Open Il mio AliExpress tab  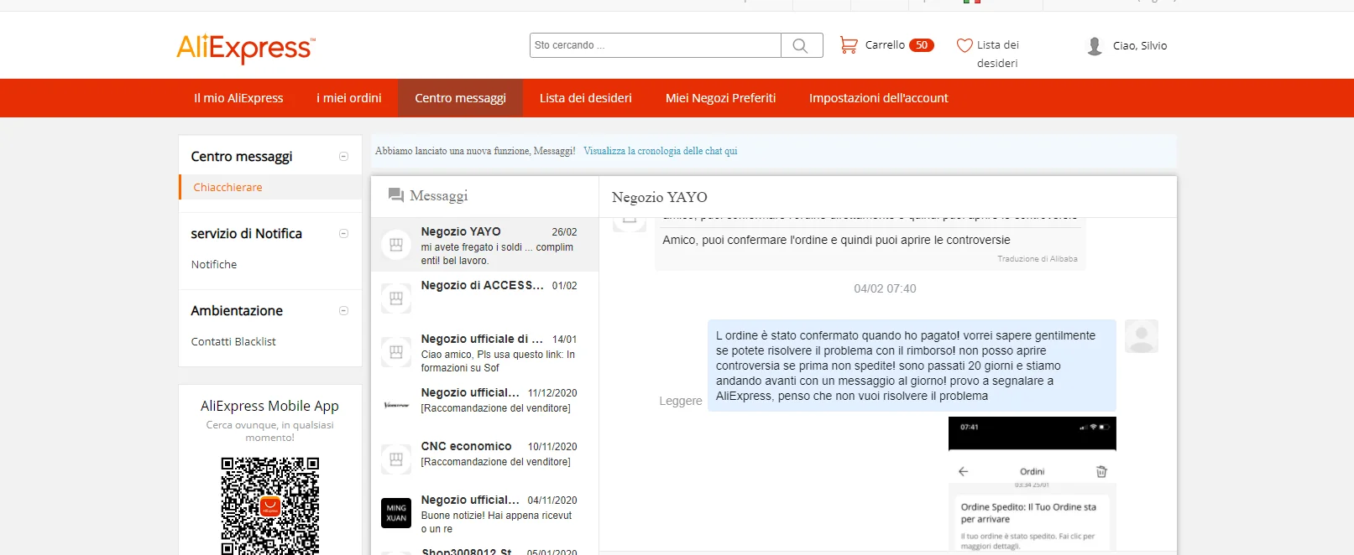tap(238, 98)
